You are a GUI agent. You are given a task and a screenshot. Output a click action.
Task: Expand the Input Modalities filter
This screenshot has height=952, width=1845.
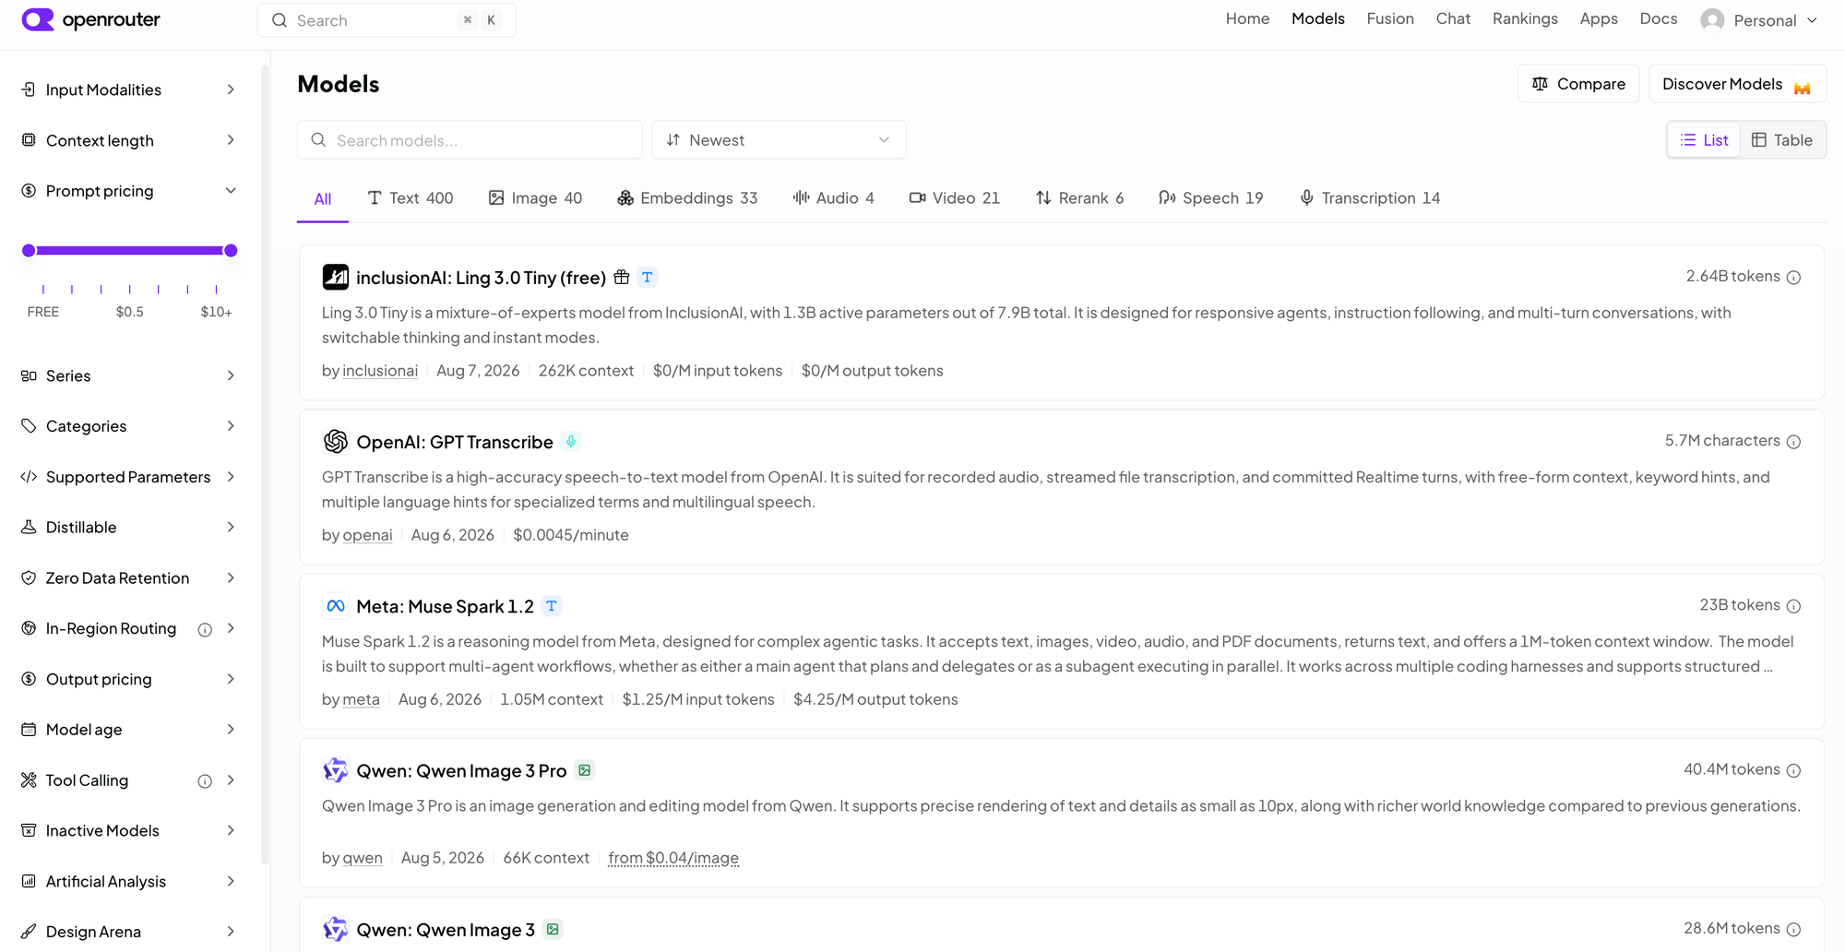[129, 89]
